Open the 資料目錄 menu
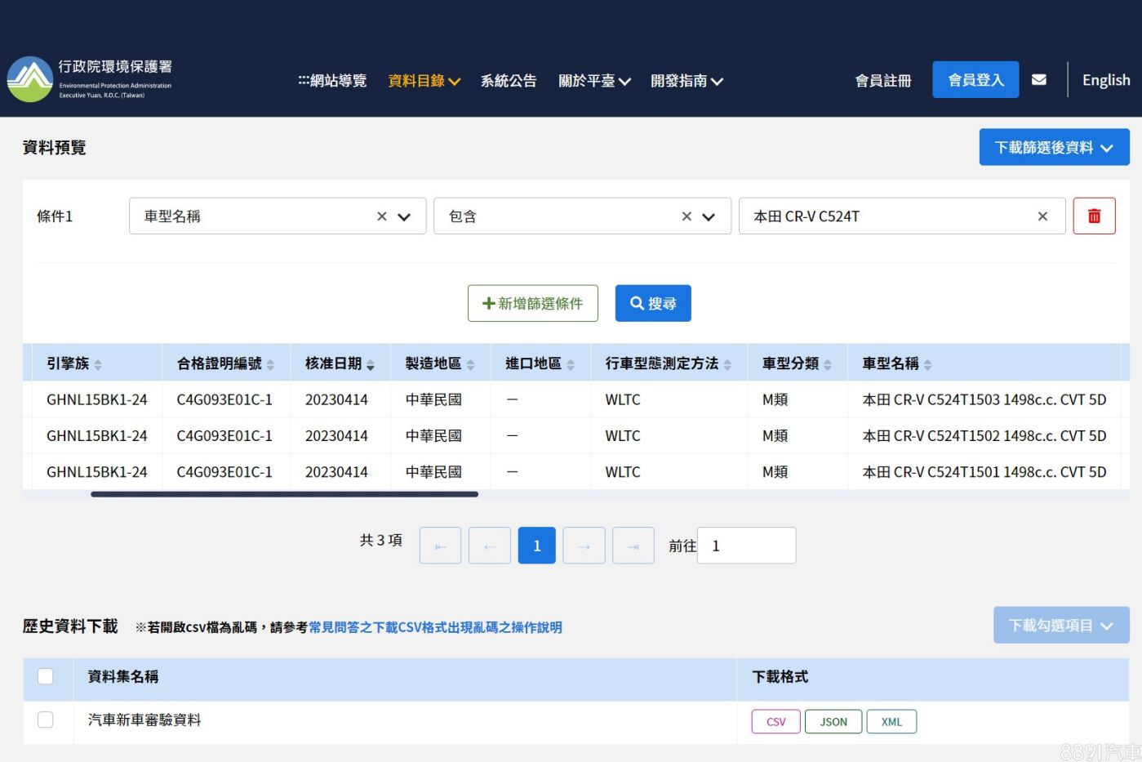Viewport: 1142px width, 762px height. point(424,81)
